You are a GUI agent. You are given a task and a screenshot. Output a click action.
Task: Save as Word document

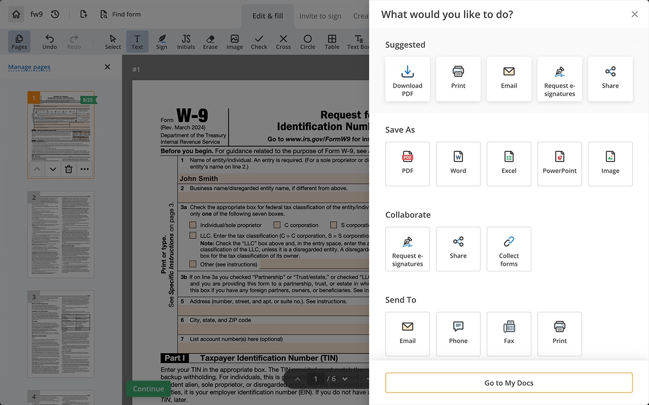pyautogui.click(x=458, y=164)
